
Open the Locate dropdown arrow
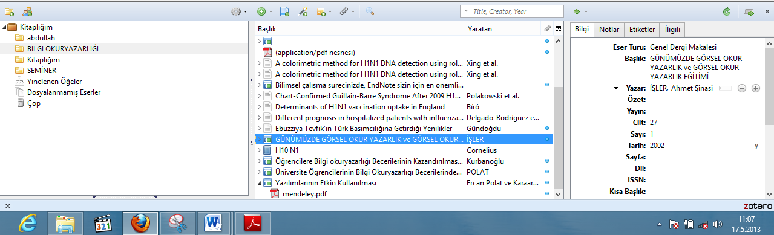pyautogui.click(x=586, y=12)
